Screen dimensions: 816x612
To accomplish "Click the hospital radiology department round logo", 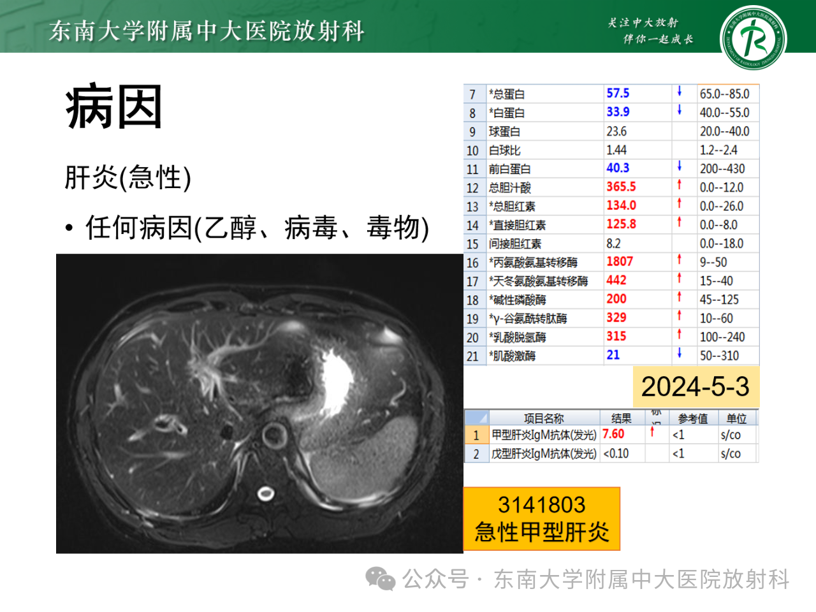I will (753, 38).
